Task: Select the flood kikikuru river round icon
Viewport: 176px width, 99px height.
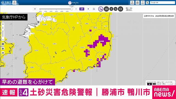Action: [x=116, y=9]
